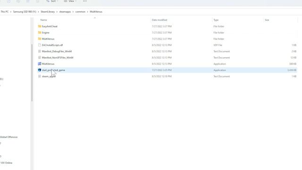Open the Sort dropdown in toolbar
Viewport: 302px width, 170px height.
point(52,1)
